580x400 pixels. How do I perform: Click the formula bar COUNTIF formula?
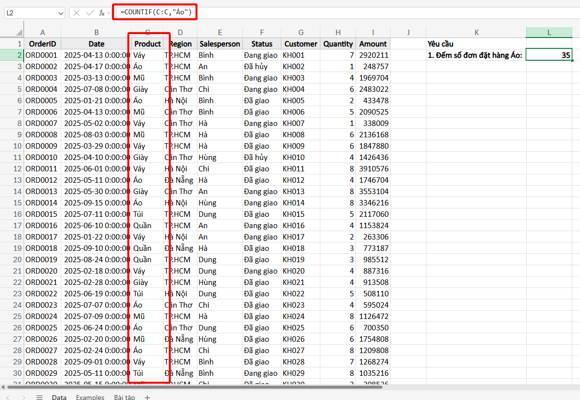[x=156, y=12]
